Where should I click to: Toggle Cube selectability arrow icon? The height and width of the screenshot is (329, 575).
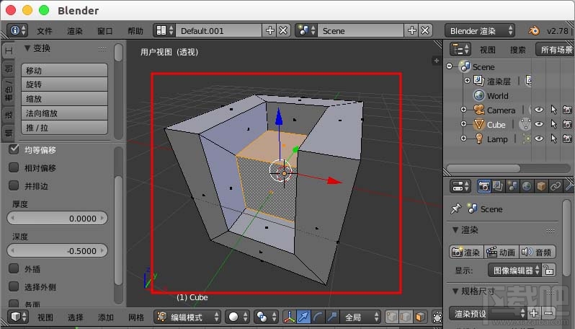[553, 125]
